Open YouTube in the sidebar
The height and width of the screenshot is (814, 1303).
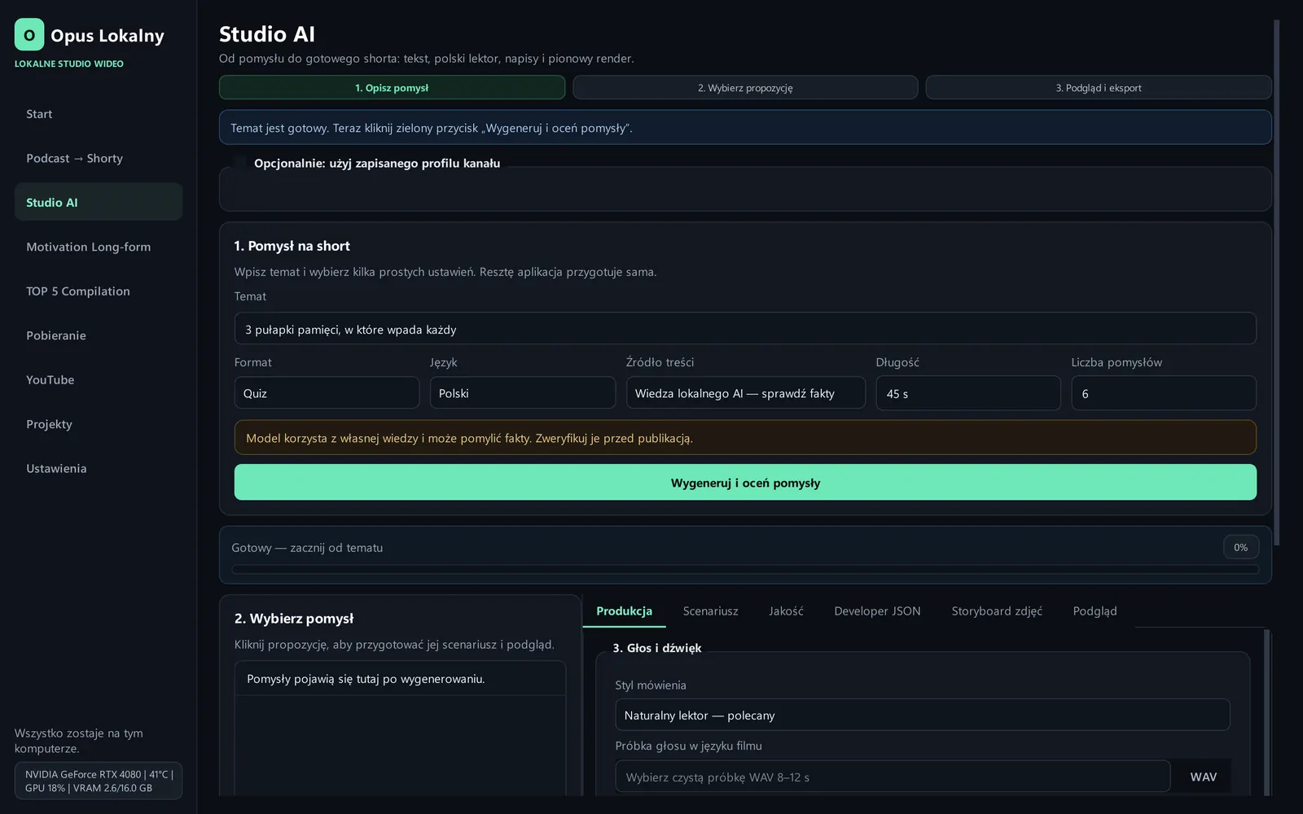point(99,379)
